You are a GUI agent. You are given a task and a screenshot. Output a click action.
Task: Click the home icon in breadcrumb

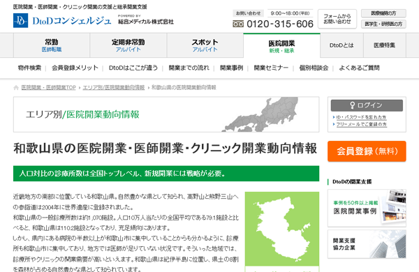coord(16,88)
